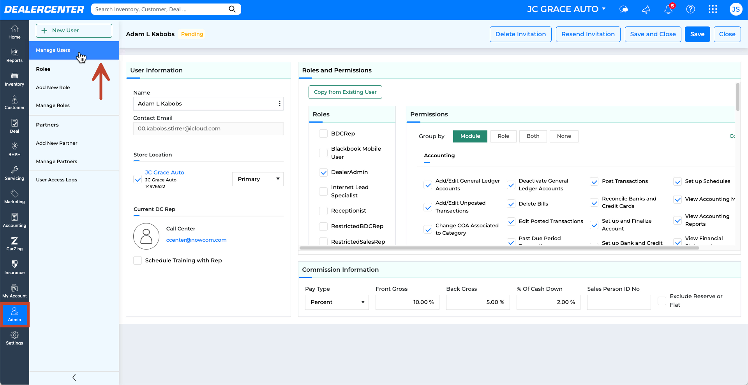Click the chat messages icon in header
748x385 pixels.
pos(624,9)
